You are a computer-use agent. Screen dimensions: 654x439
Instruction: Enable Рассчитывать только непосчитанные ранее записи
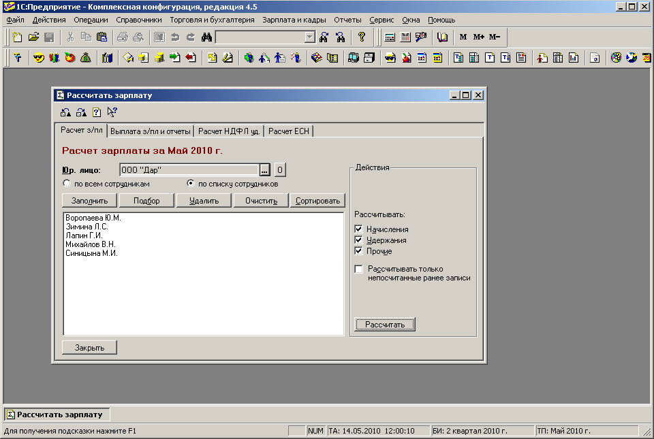click(x=359, y=270)
